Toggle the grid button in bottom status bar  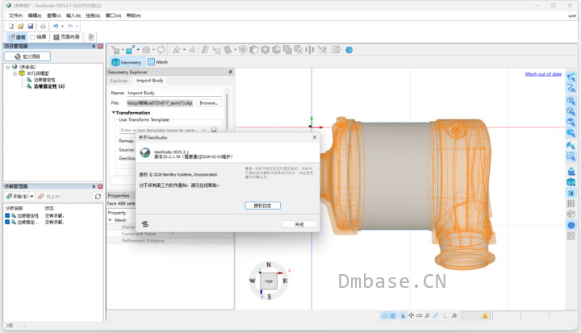point(393,315)
